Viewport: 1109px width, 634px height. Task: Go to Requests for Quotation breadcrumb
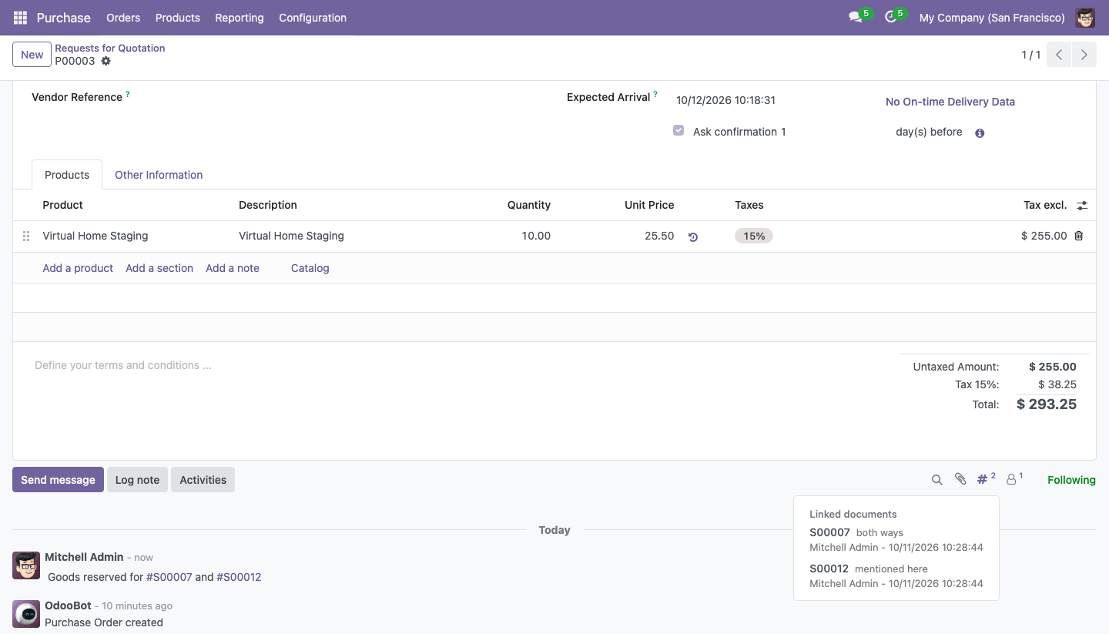point(110,48)
